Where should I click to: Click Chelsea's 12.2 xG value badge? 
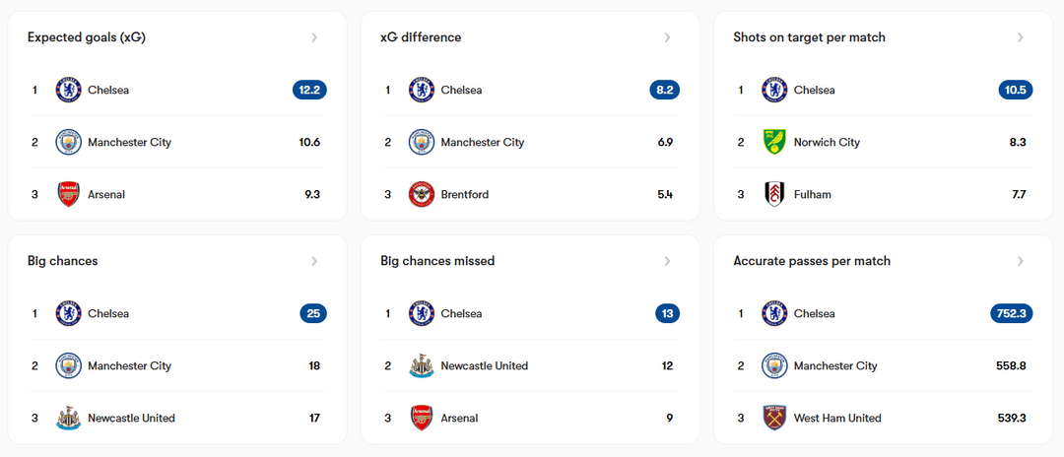point(309,90)
